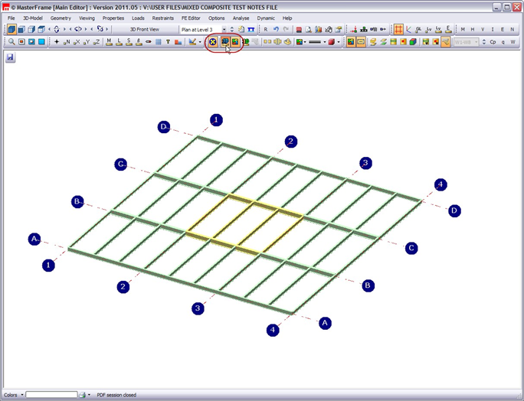Click the R button in toolbar
The image size is (524, 401).
265,29
